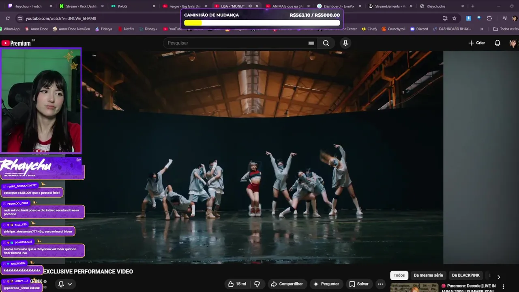The height and width of the screenshot is (292, 519).
Task: Search by voice with the microphone icon
Action: coord(345,43)
